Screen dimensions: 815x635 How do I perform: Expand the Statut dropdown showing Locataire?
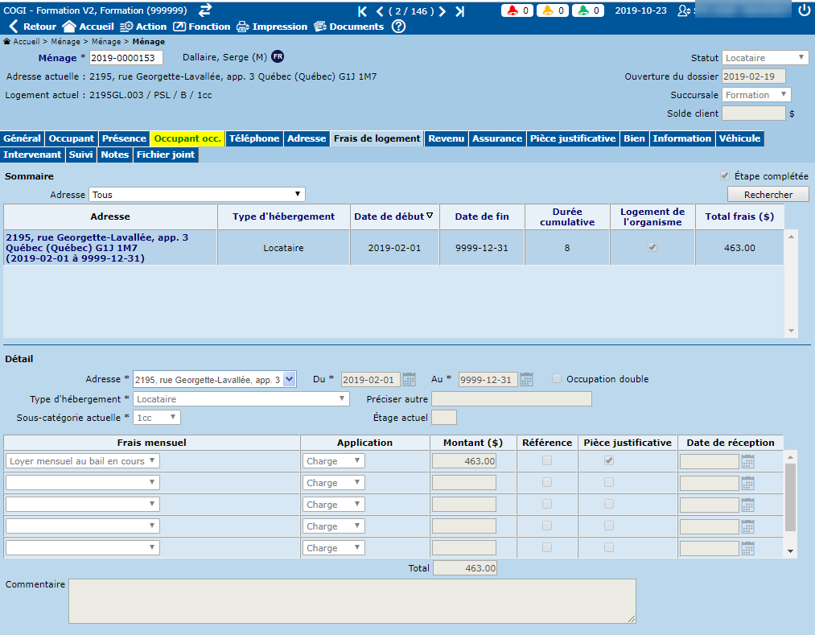pyautogui.click(x=765, y=58)
